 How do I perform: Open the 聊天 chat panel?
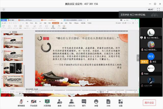(x=84, y=103)
